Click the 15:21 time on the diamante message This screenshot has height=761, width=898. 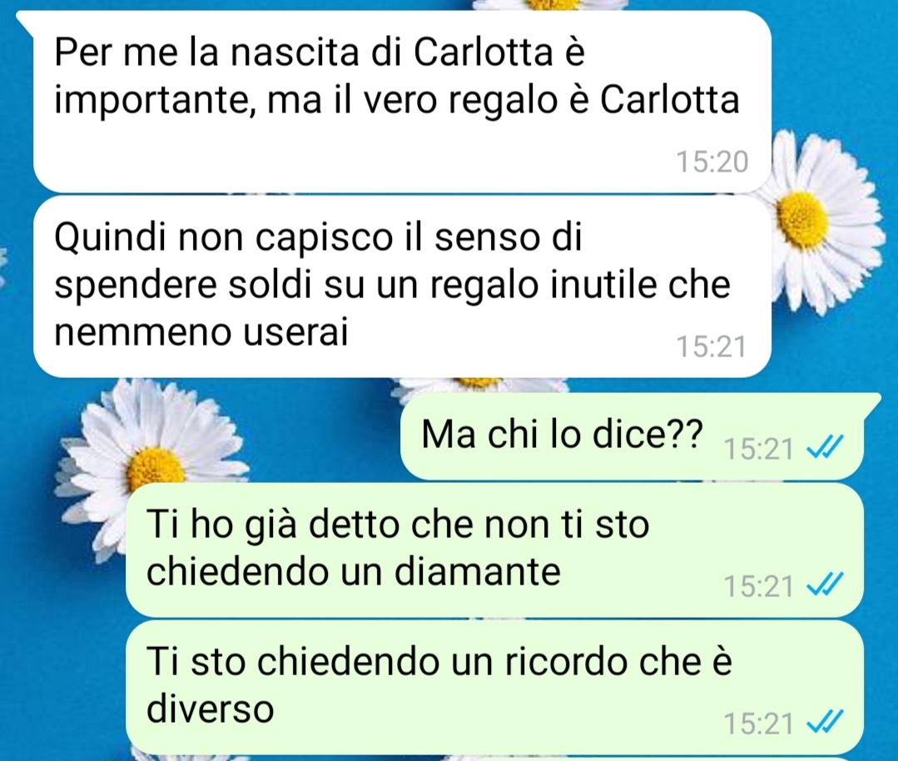tap(759, 586)
